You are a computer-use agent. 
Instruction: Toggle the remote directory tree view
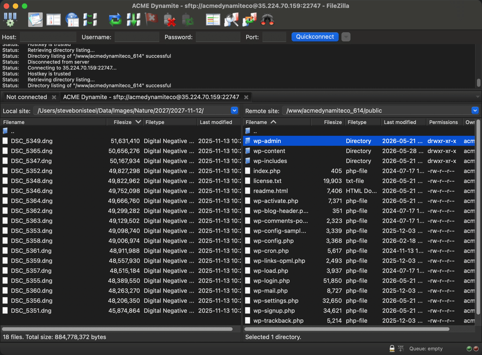pos(72,19)
